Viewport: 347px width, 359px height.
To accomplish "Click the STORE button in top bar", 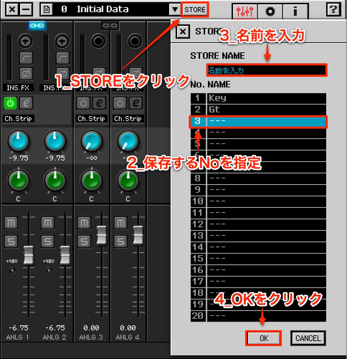I will point(195,10).
